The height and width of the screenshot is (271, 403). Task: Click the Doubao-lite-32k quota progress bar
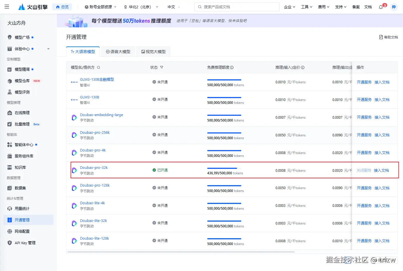tap(224, 221)
